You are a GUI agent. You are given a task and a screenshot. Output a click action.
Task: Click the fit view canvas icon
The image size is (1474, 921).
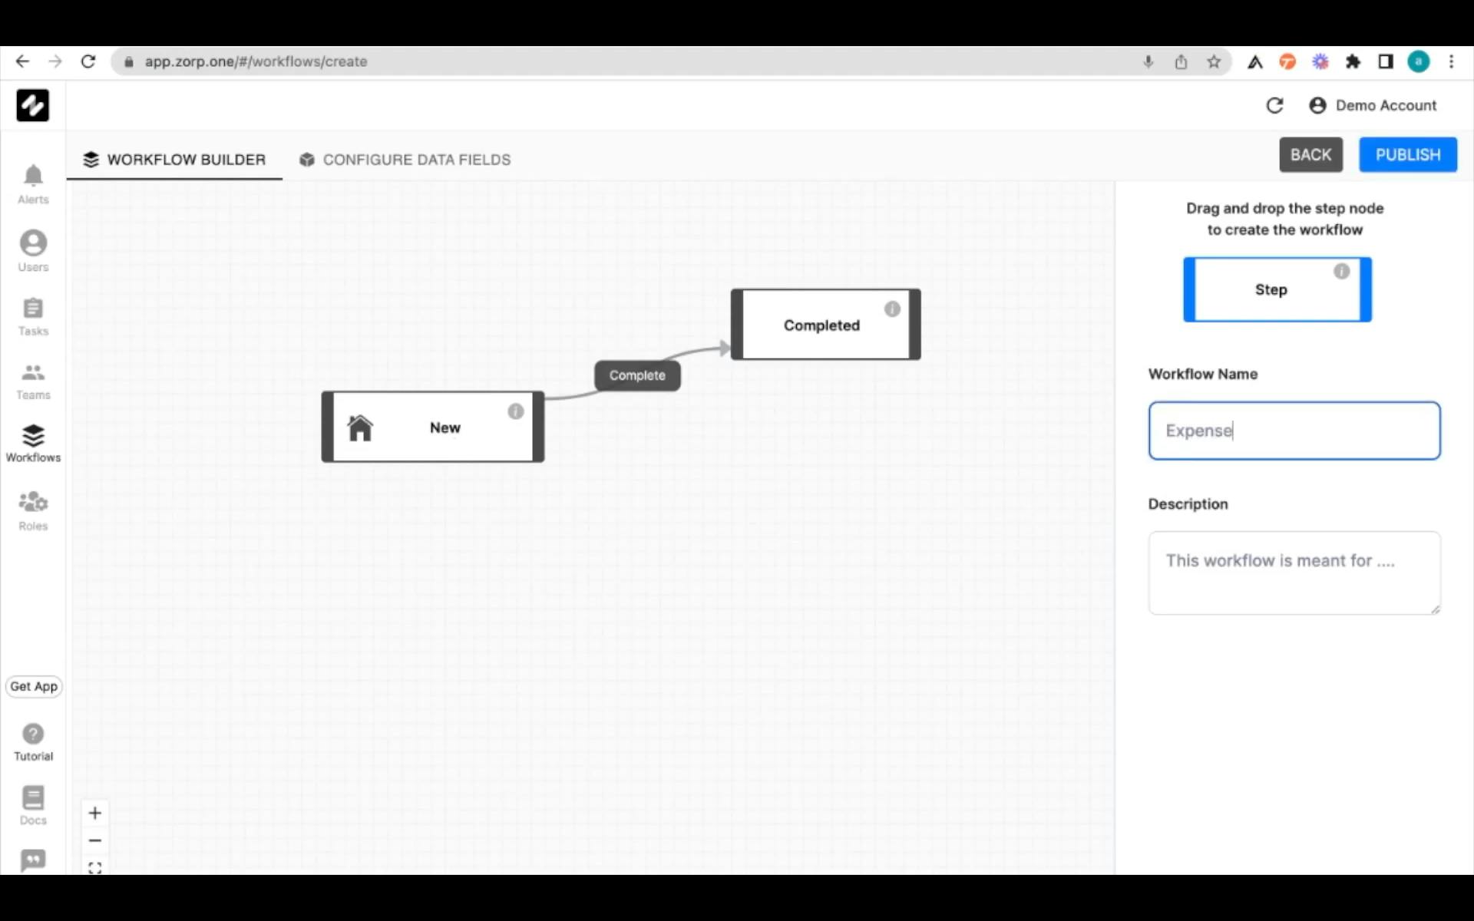pyautogui.click(x=95, y=867)
